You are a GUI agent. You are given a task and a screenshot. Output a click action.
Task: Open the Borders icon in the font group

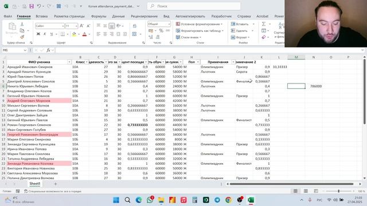click(63, 34)
